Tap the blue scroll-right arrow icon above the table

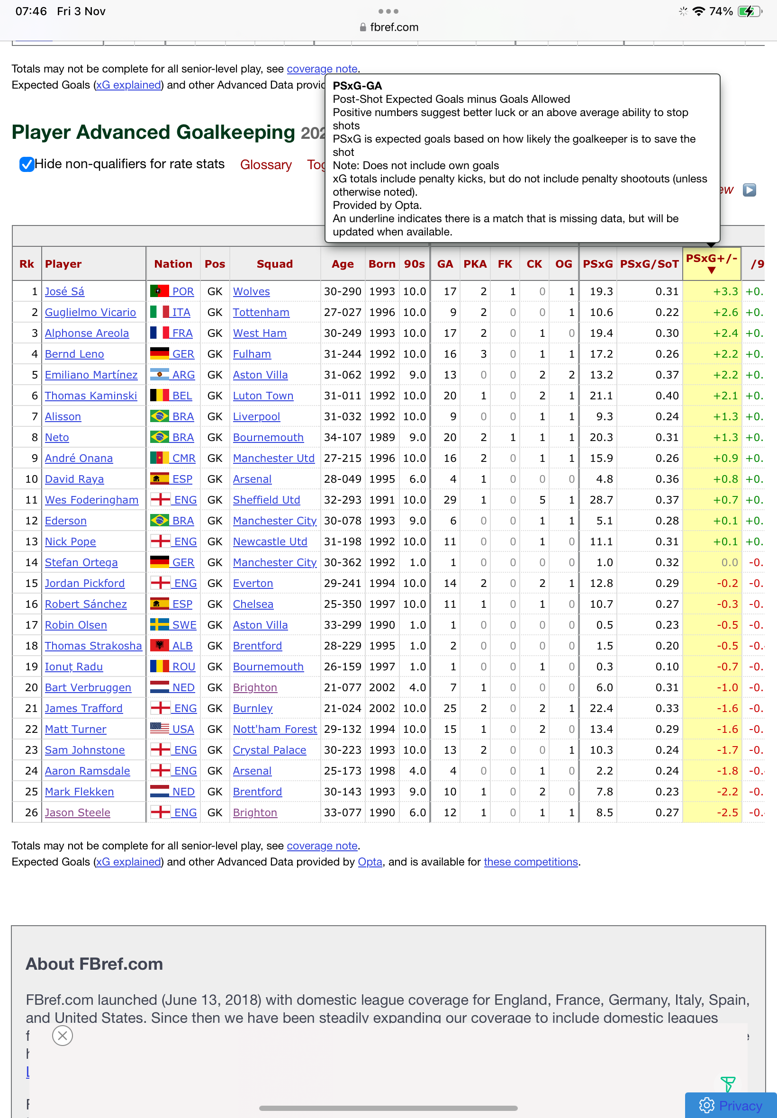pos(749,190)
